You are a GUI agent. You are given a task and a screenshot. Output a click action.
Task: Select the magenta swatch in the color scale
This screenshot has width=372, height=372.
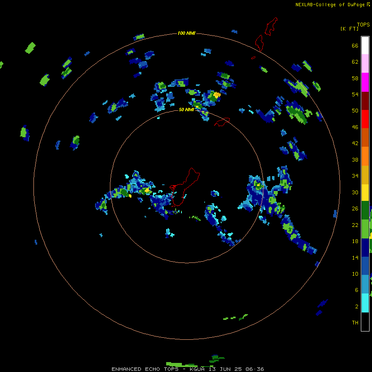click(365, 82)
